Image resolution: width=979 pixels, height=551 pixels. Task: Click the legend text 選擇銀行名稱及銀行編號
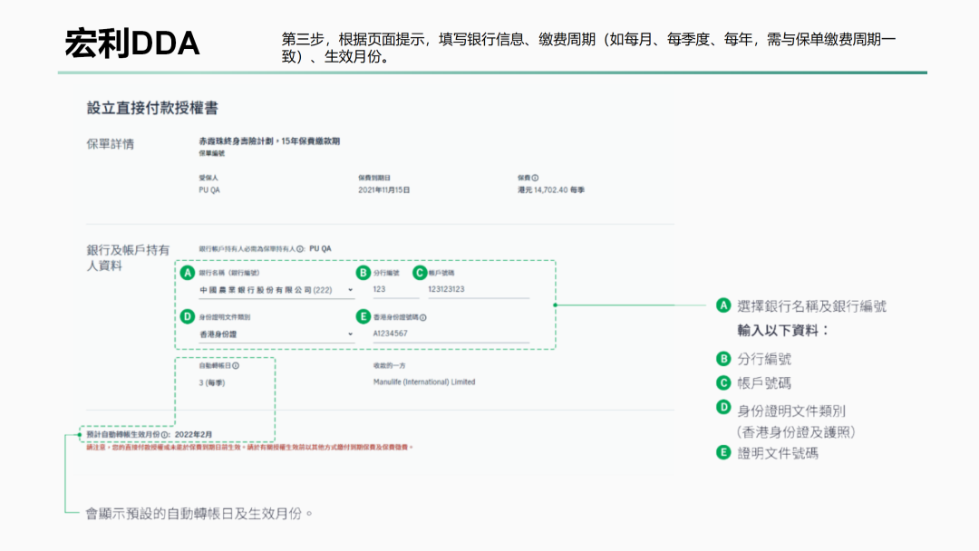click(x=811, y=306)
